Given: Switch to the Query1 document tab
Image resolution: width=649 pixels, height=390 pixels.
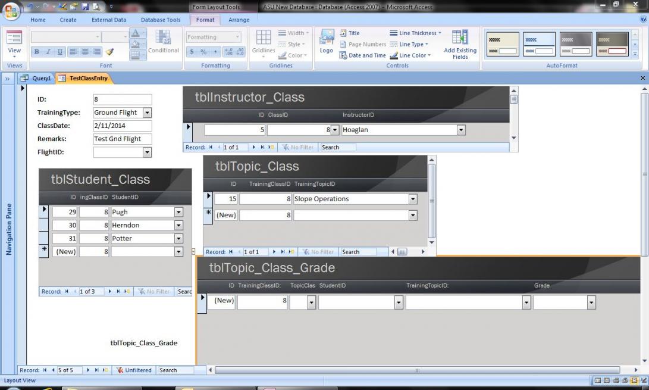Looking at the screenshot, I should pos(36,79).
